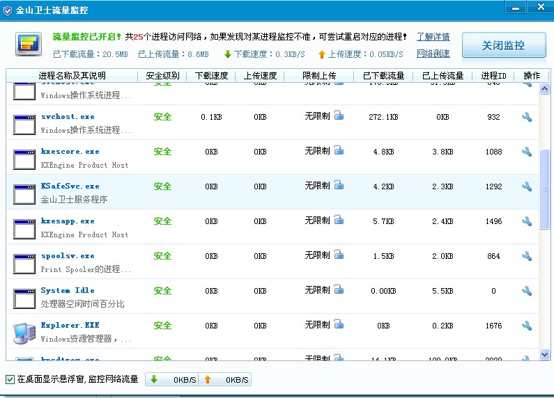Click the 安全 level of spoolsv.exe
The width and height of the screenshot is (554, 398).
[162, 256]
